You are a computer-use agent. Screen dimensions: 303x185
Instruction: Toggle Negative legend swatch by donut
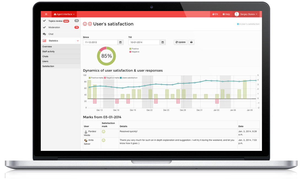(x=130, y=52)
